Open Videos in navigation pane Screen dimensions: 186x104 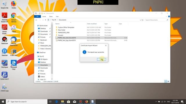42,77
